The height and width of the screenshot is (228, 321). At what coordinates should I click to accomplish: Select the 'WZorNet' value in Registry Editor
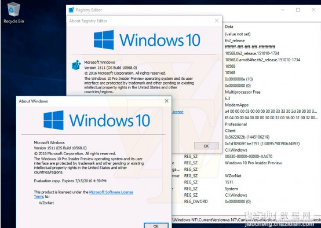coord(233,176)
